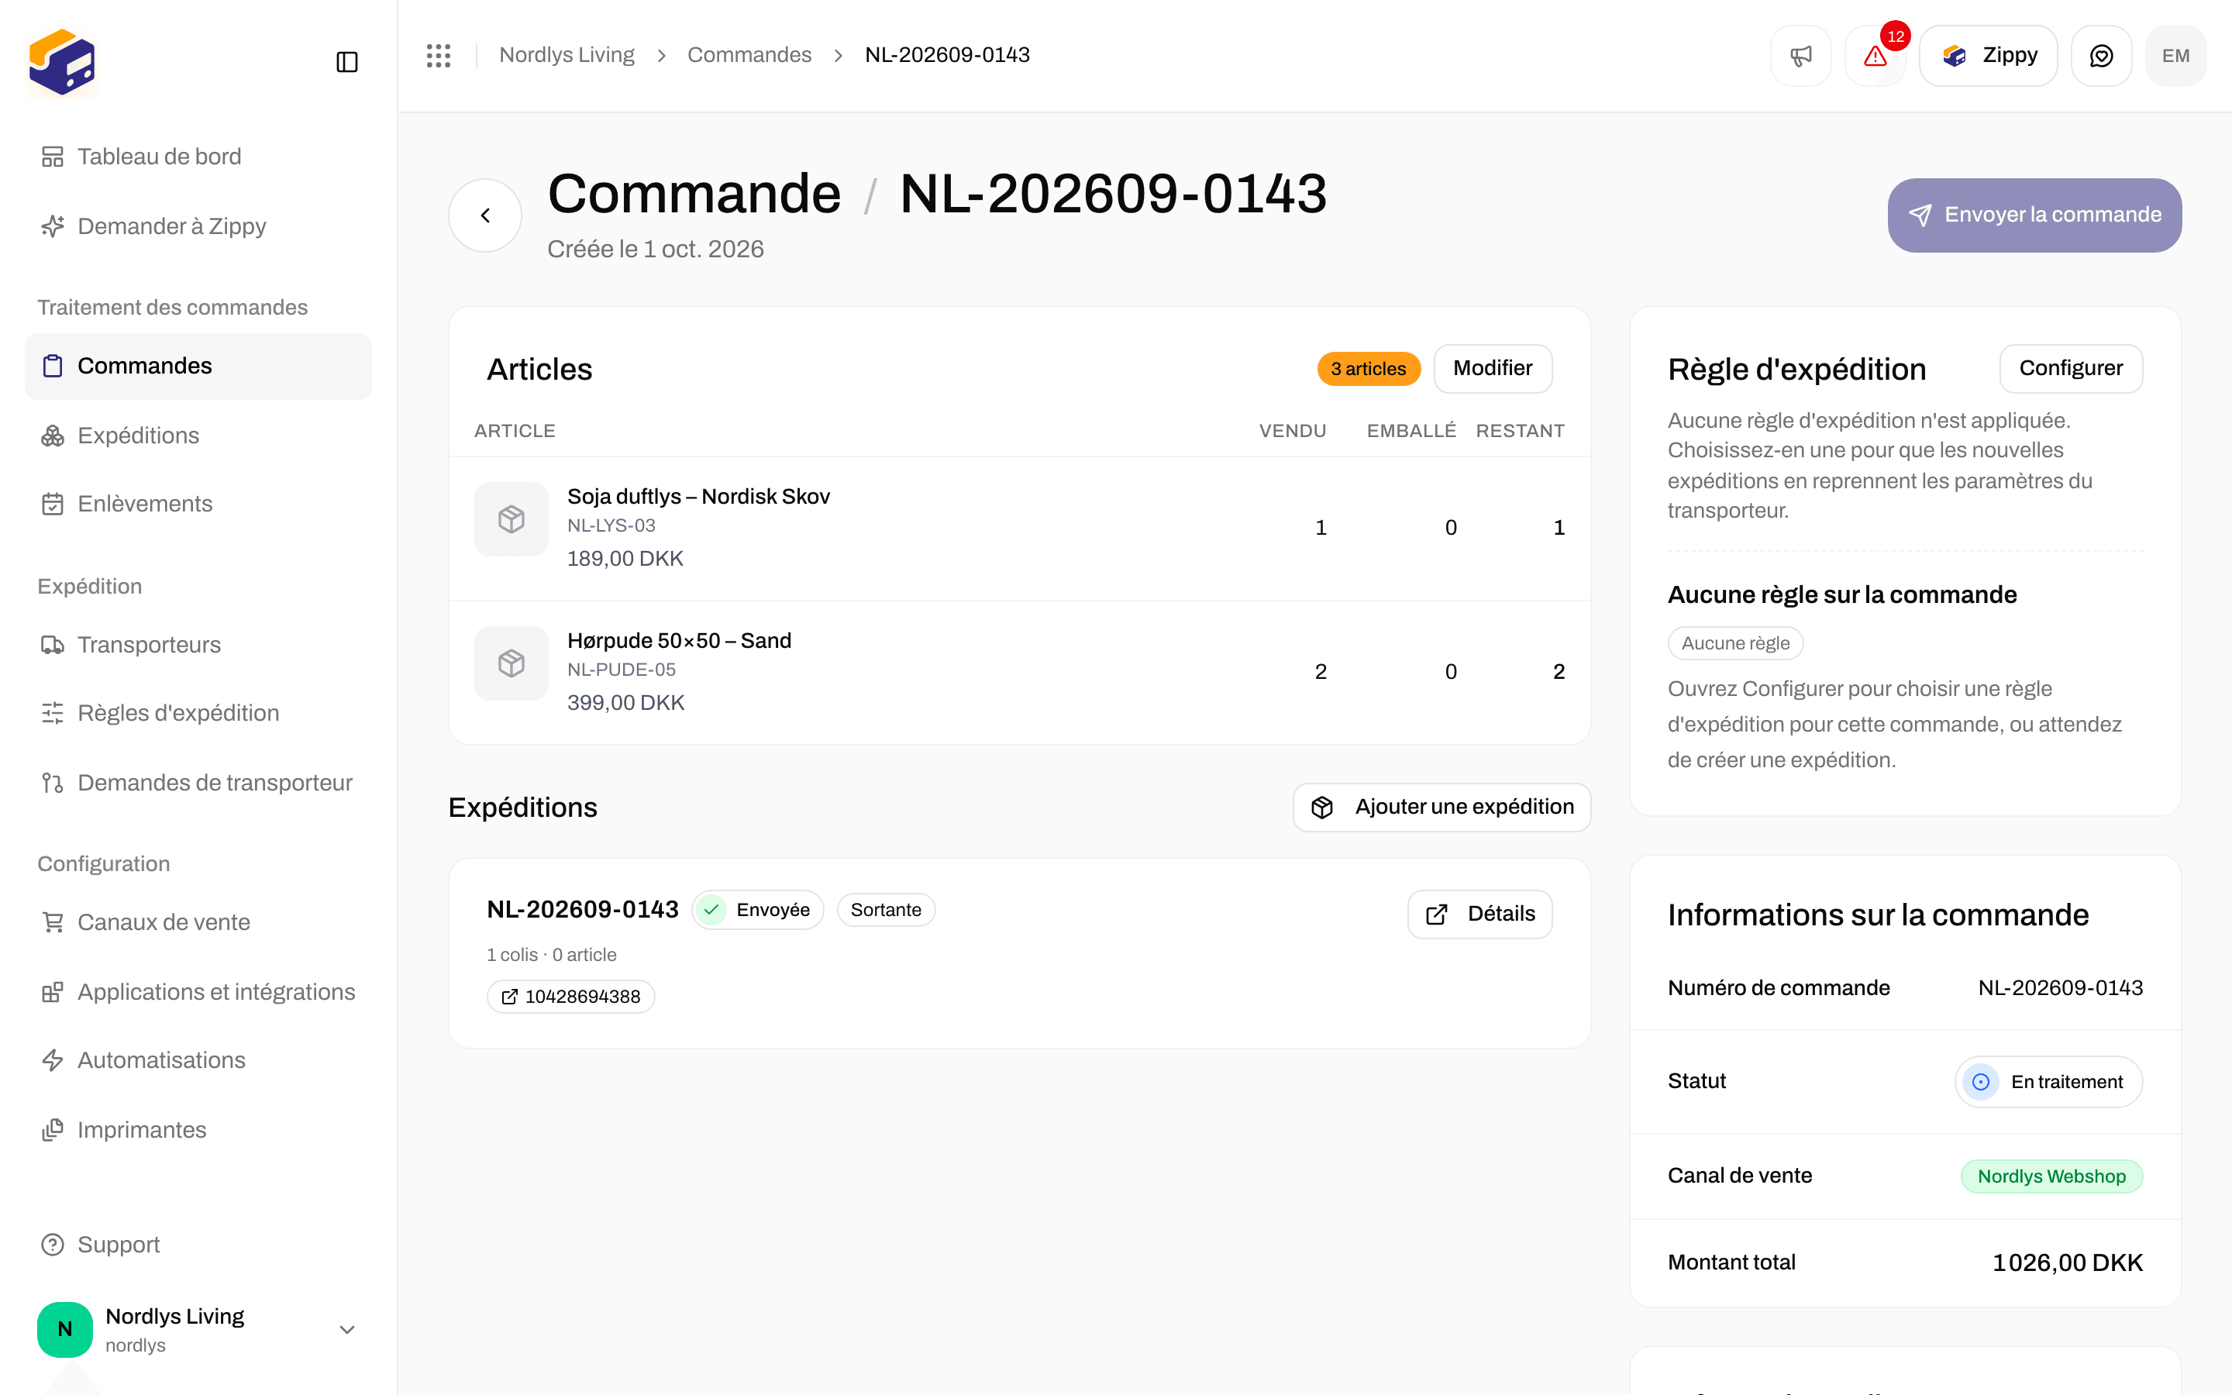Click the Envoyée status badge
This screenshot has height=1395, width=2232.
[x=757, y=911]
